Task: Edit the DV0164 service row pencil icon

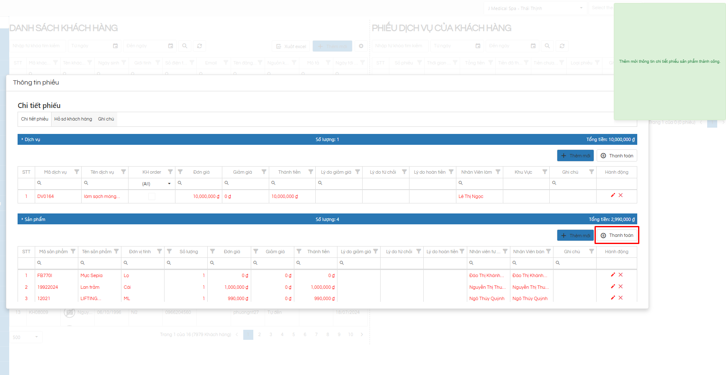Action: click(613, 195)
